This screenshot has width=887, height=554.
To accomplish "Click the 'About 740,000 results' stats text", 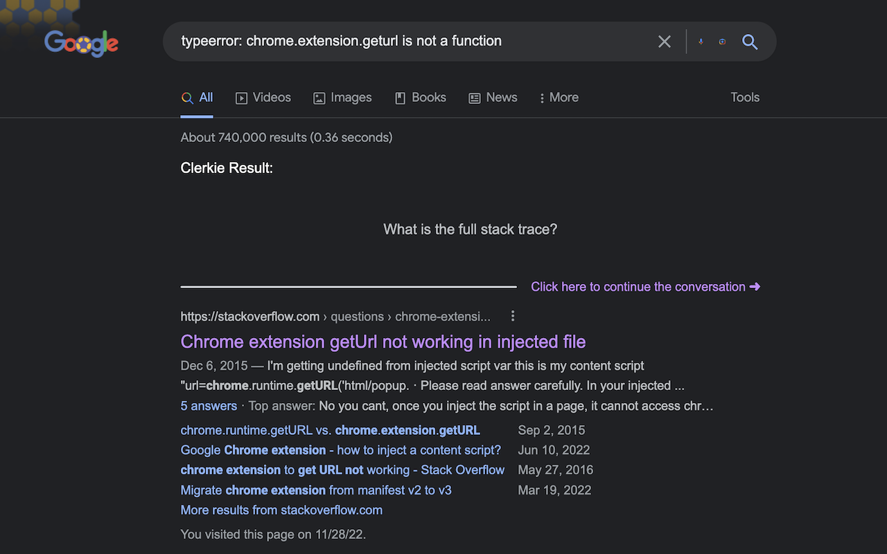I will coord(286,137).
